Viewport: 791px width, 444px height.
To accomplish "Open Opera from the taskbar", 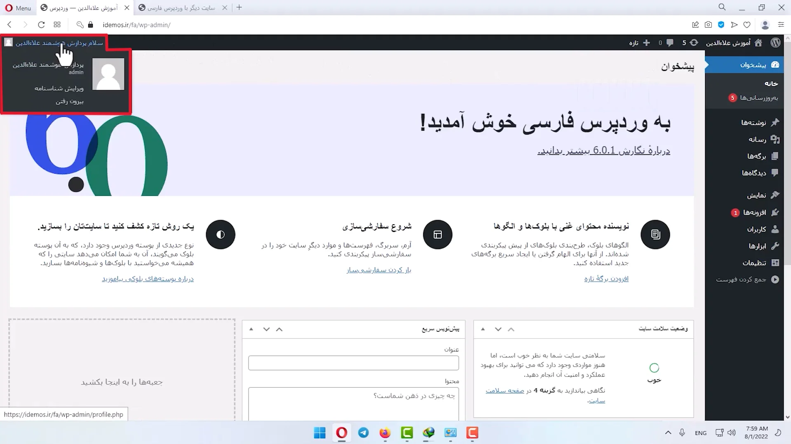I will point(342,432).
